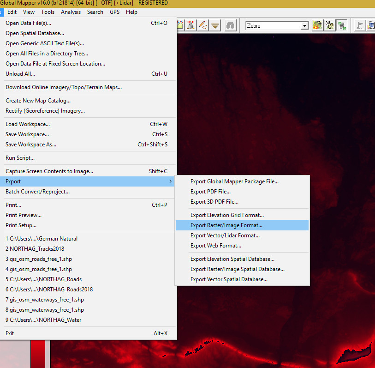Open the Help menu
This screenshot has height=368, width=375.
pos(131,12)
